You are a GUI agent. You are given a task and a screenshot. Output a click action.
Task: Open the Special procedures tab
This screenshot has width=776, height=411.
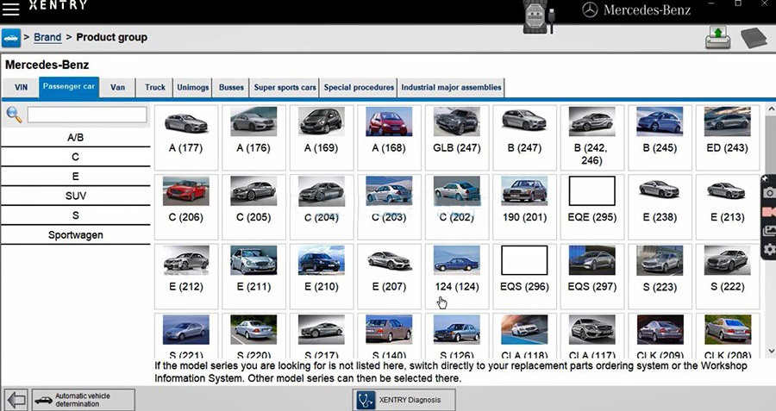(359, 88)
